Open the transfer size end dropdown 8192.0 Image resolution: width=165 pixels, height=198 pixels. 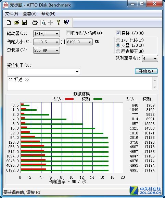(79, 42)
